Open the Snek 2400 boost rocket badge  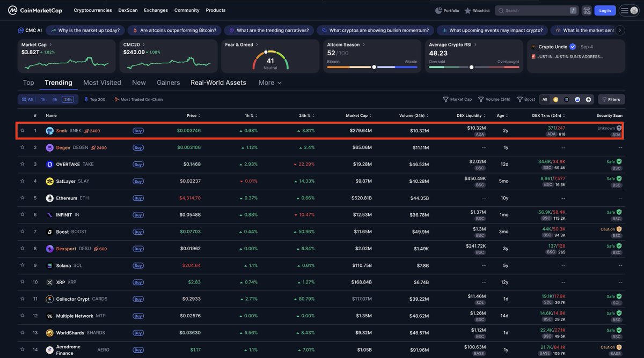click(92, 131)
